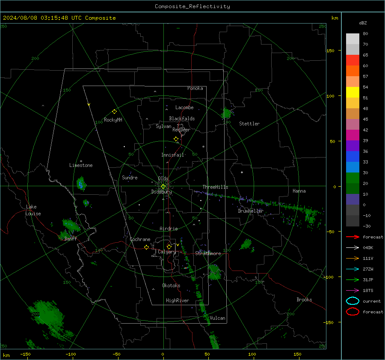Click the Olds town label
This screenshot has width=385, height=360.
pyautogui.click(x=163, y=179)
